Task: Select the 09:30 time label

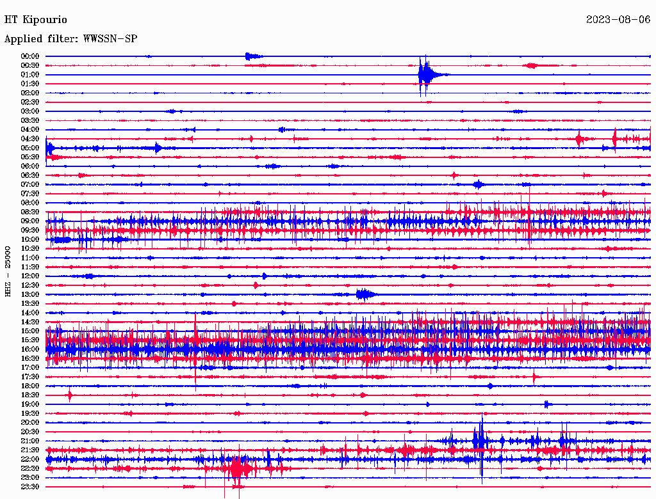Action: (30, 231)
